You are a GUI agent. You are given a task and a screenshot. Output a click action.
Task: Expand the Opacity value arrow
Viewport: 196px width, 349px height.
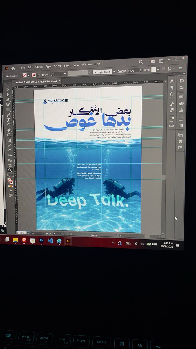point(141,70)
